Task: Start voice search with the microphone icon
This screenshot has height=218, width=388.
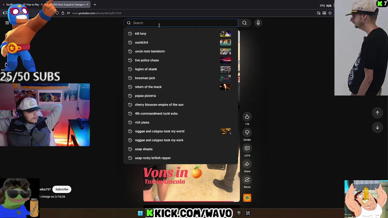Action: (x=258, y=23)
